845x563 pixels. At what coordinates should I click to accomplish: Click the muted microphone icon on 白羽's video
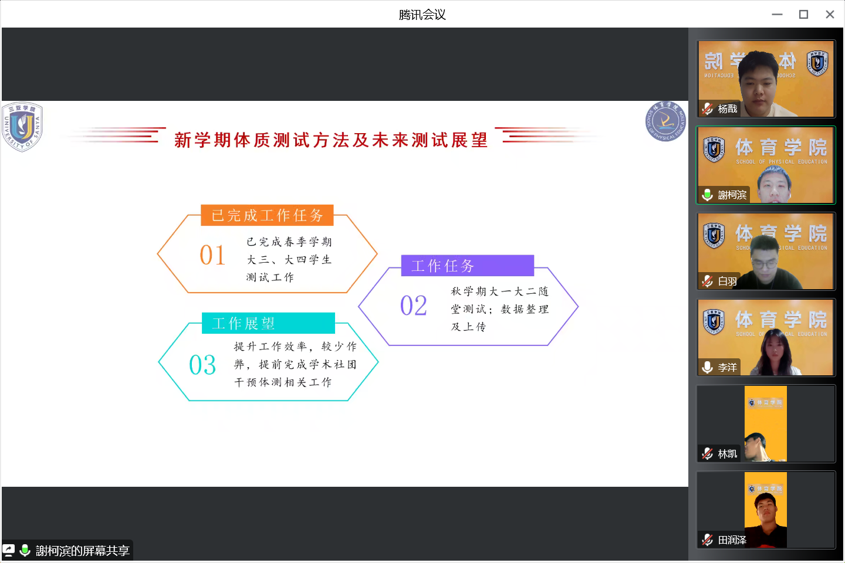click(707, 281)
